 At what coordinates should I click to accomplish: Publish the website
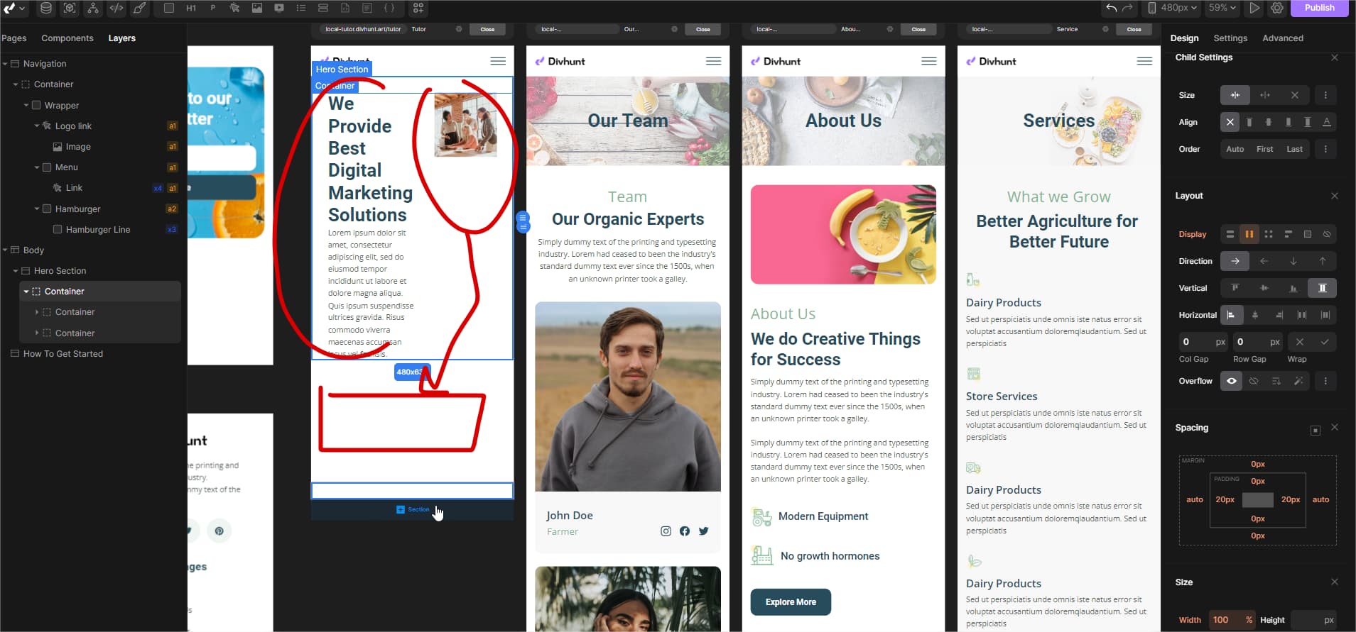(x=1319, y=8)
